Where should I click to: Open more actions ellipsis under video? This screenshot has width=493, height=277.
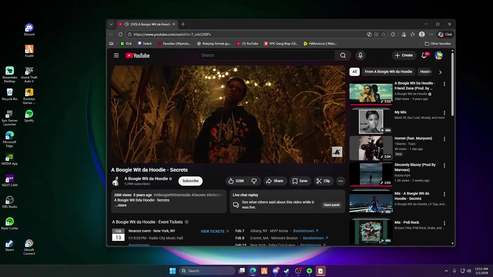point(340,181)
